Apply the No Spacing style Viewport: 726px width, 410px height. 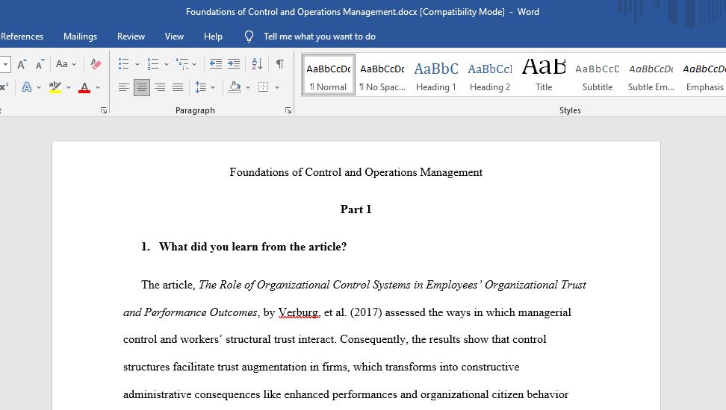point(382,75)
